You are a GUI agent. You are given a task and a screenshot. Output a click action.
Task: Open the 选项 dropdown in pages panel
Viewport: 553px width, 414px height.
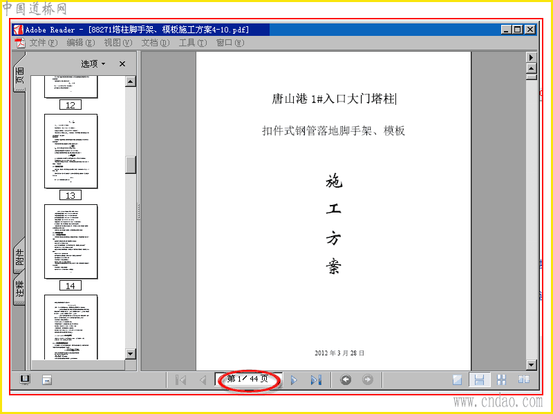point(93,63)
